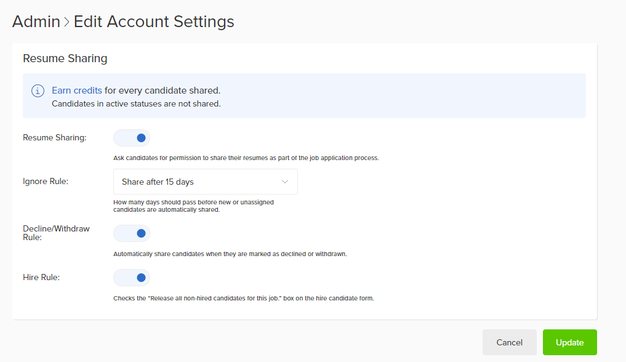The height and width of the screenshot is (362, 626).
Task: Click the 'How many days should pass' help text
Action: pyautogui.click(x=194, y=206)
